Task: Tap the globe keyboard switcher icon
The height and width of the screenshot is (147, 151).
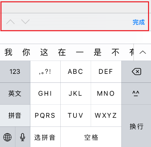Action: tap(8, 137)
